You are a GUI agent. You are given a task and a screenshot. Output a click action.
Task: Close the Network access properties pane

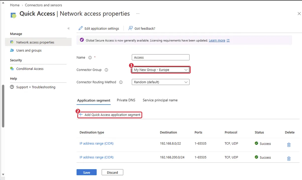click(x=299, y=14)
